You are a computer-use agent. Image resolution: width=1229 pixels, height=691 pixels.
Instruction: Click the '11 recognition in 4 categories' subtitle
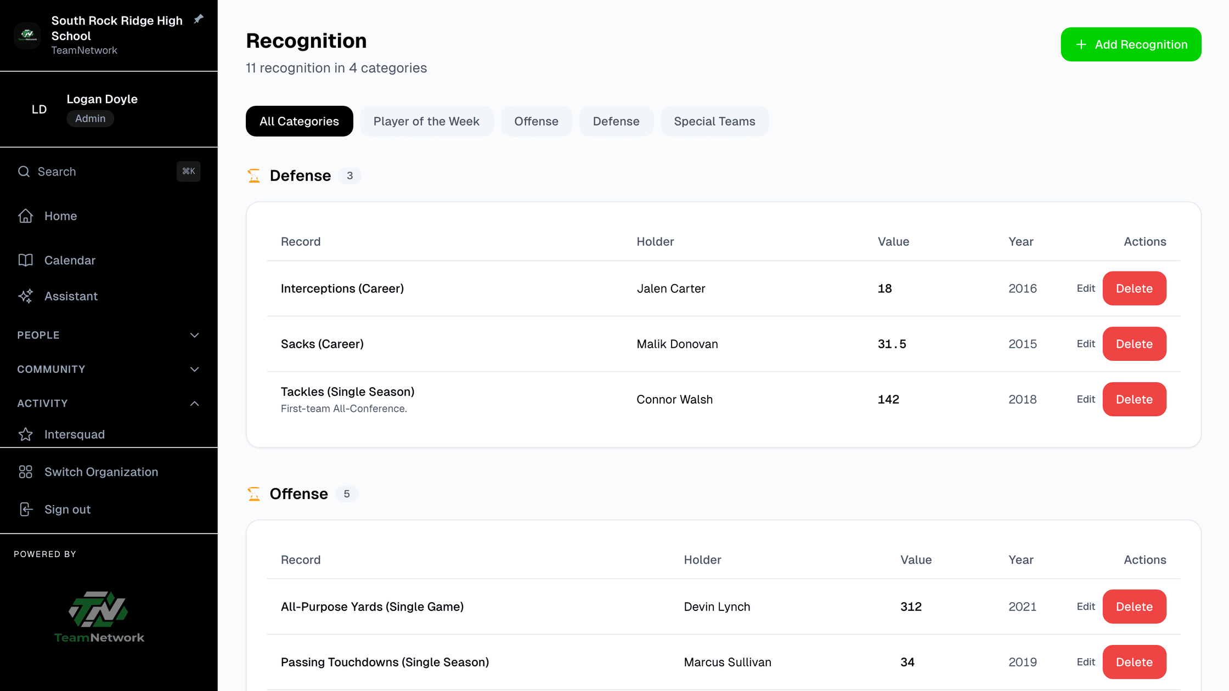336,68
